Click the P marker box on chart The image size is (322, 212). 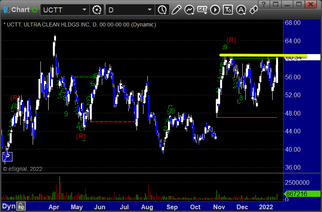click(x=7, y=156)
